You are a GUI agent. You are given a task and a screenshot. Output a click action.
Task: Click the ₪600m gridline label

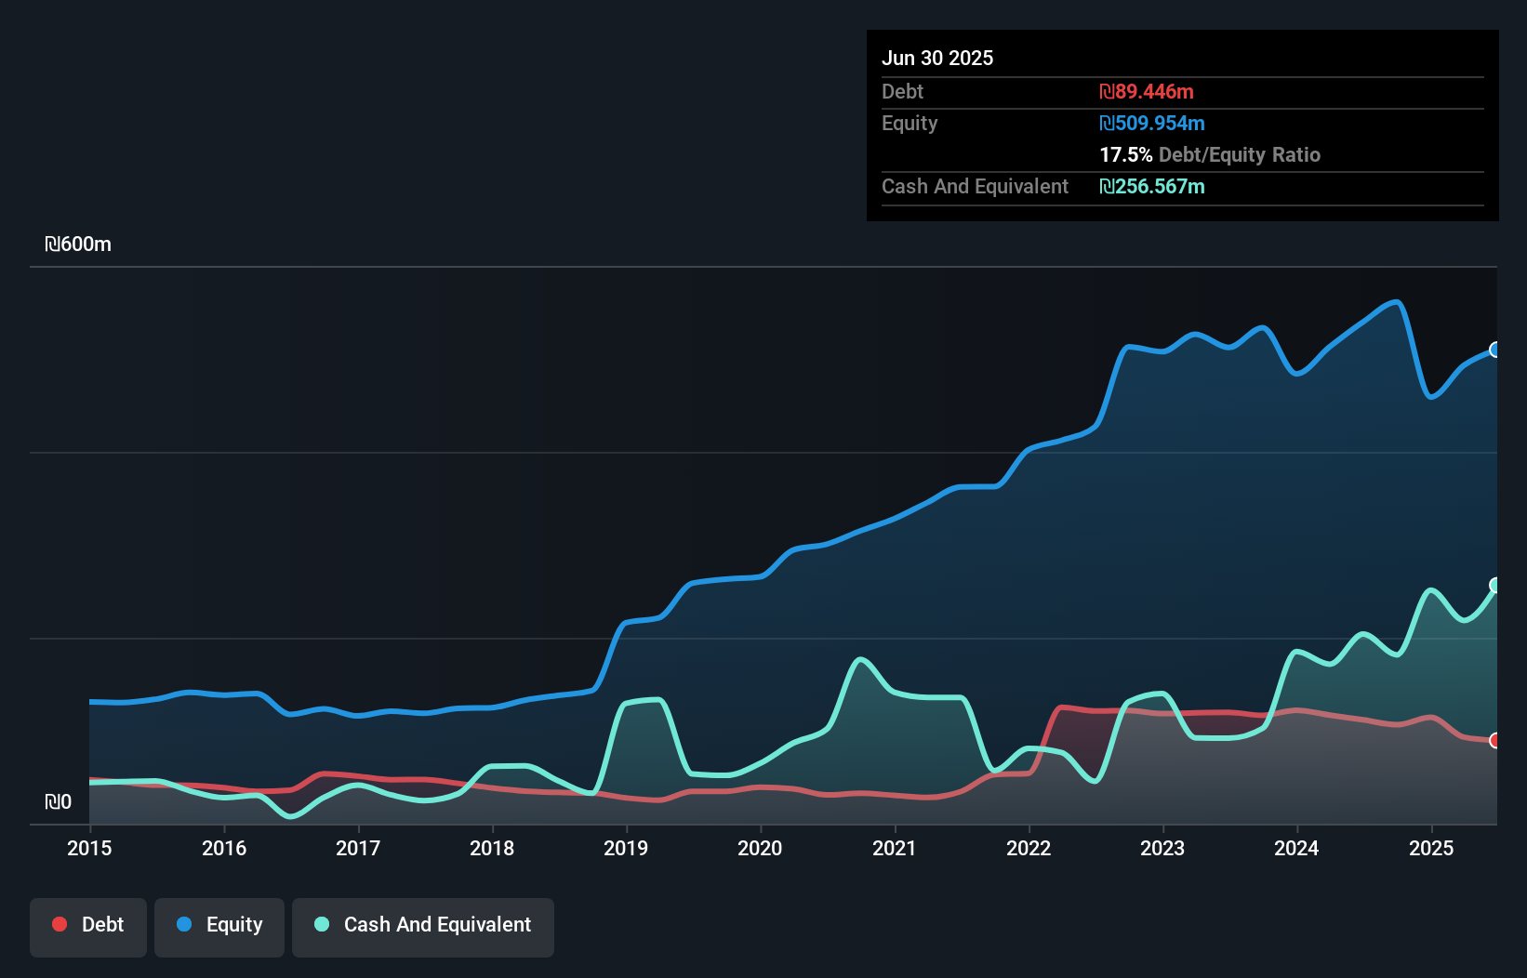click(79, 244)
